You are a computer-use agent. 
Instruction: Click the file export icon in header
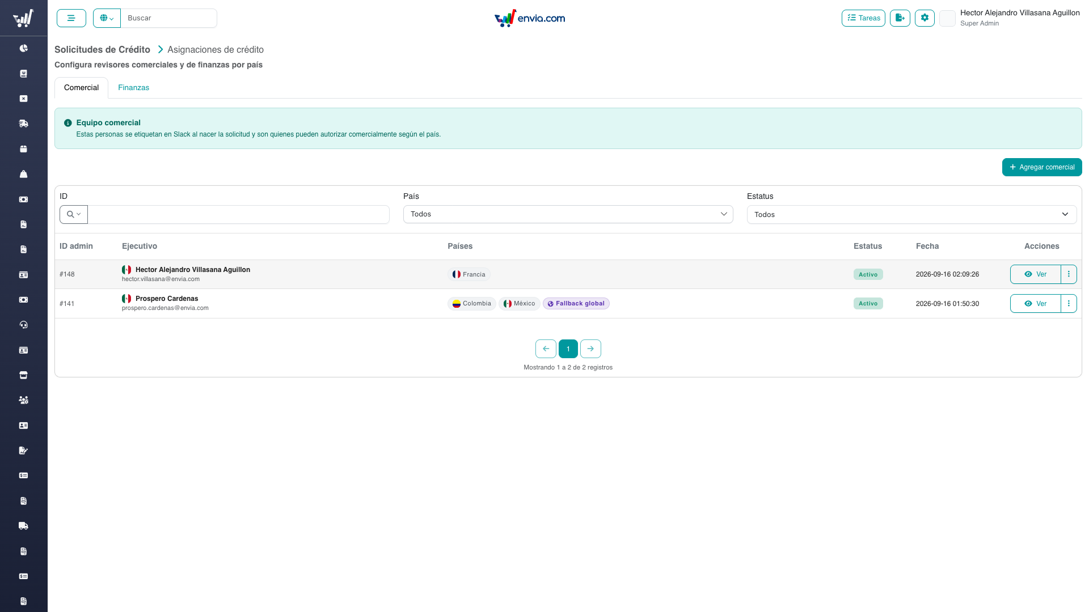tap(900, 18)
